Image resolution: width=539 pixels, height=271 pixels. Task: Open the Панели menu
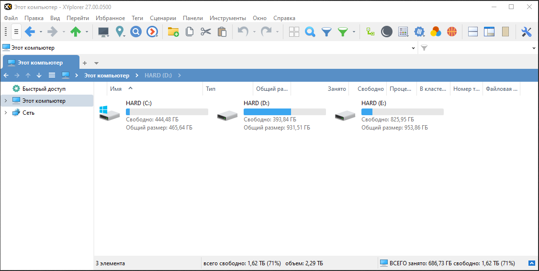[x=193, y=18]
